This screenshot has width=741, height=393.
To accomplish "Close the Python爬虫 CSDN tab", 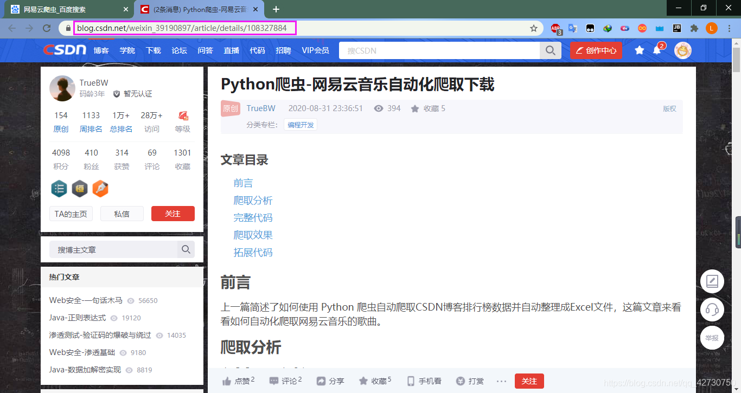I will 256,9.
